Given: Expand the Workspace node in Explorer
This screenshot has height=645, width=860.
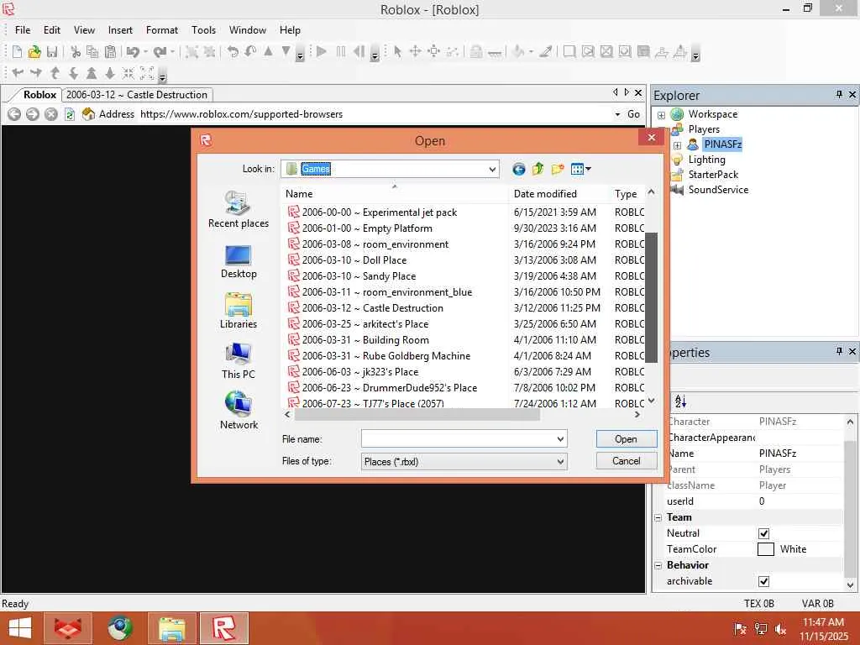Looking at the screenshot, I should point(662,115).
